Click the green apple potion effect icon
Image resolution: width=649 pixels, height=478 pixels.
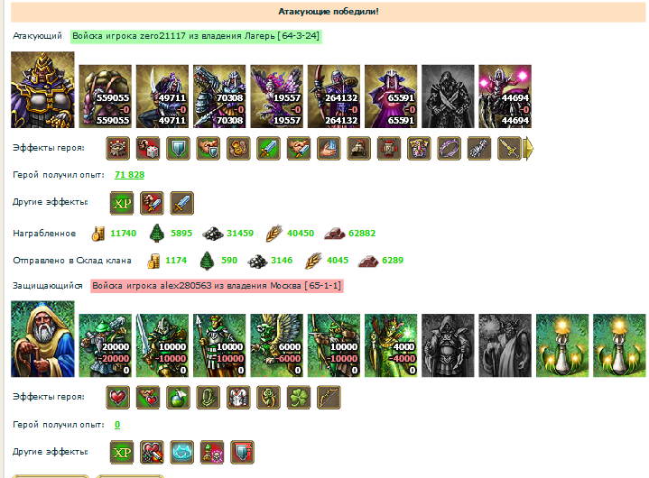(179, 398)
